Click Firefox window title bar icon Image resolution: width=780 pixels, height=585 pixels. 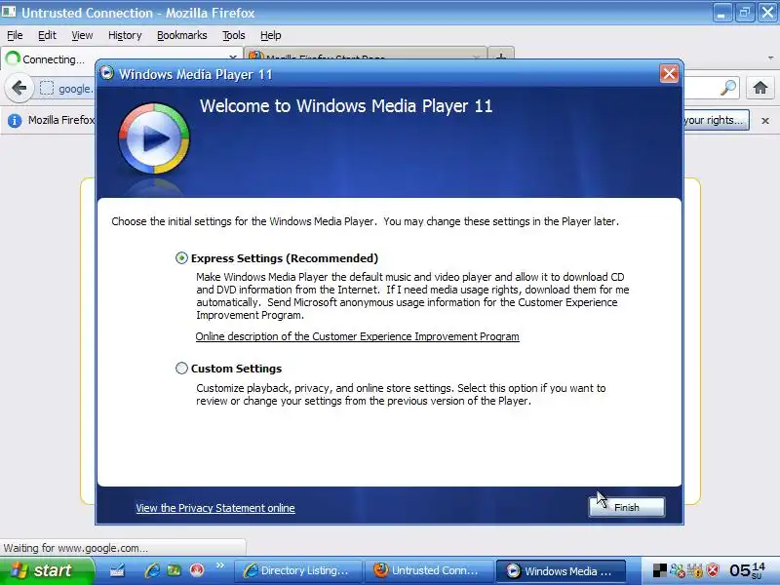9,12
